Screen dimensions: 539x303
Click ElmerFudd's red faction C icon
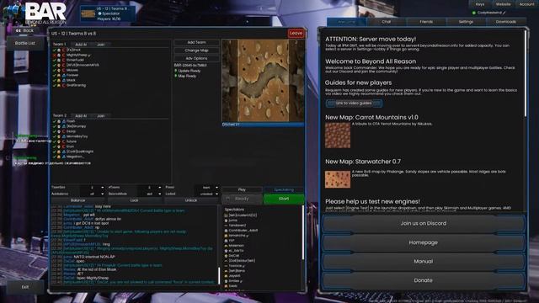(x=64, y=60)
